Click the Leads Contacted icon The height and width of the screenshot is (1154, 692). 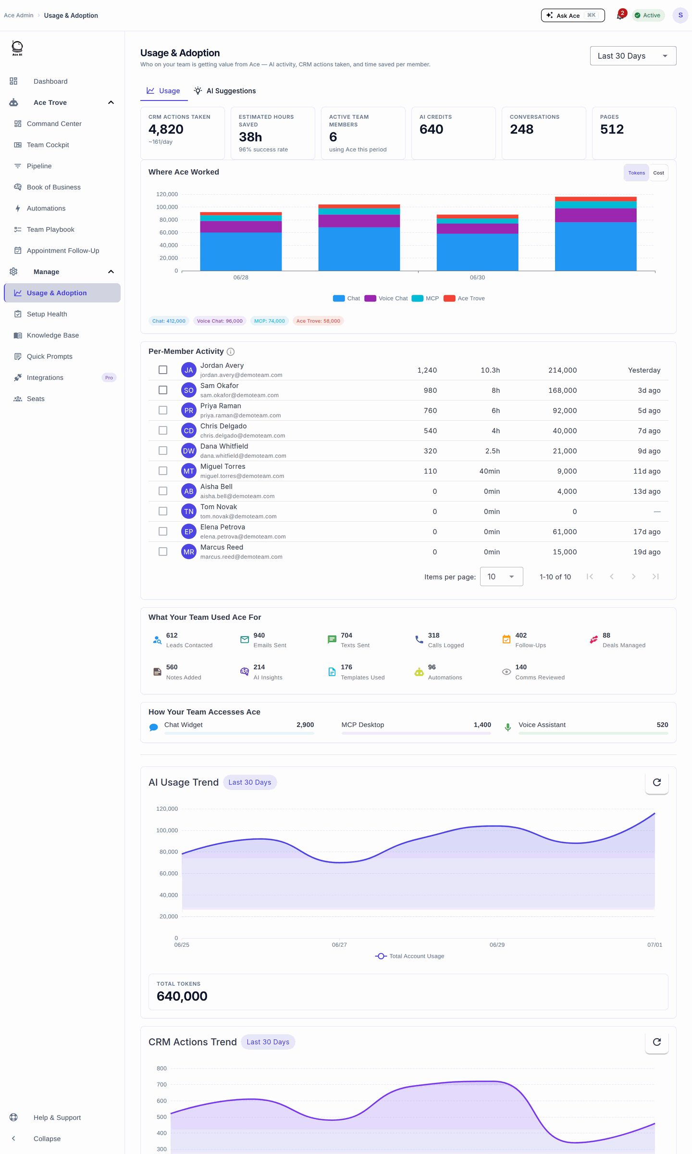coord(157,640)
